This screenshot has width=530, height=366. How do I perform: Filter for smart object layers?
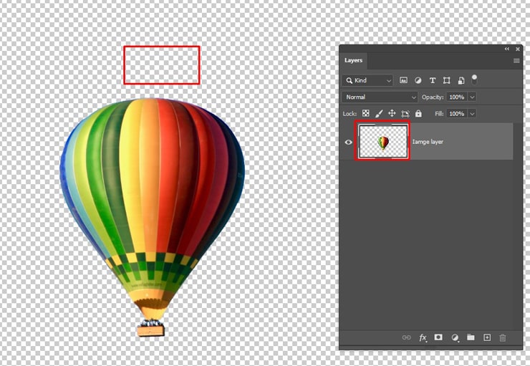[x=461, y=80]
